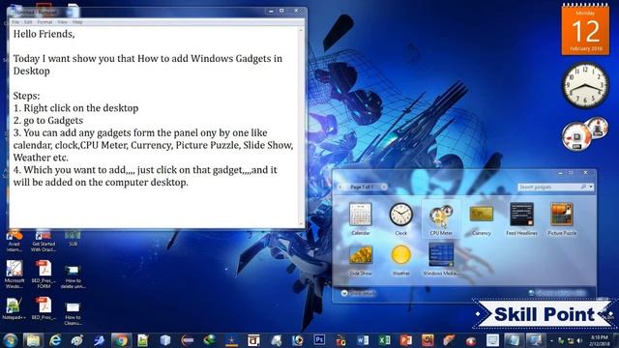Open the Windows Start button
The image size is (619, 348).
[11, 340]
